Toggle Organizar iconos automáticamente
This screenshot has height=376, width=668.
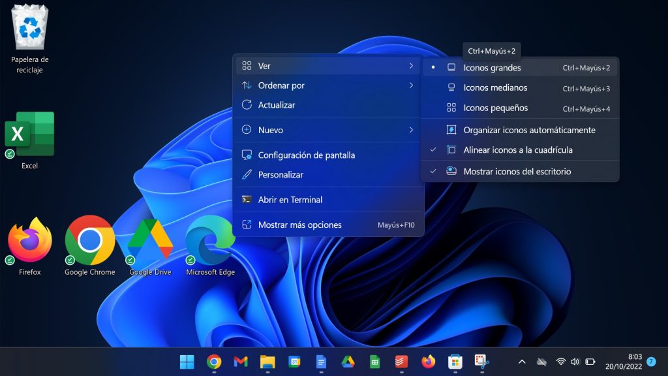[x=520, y=130]
